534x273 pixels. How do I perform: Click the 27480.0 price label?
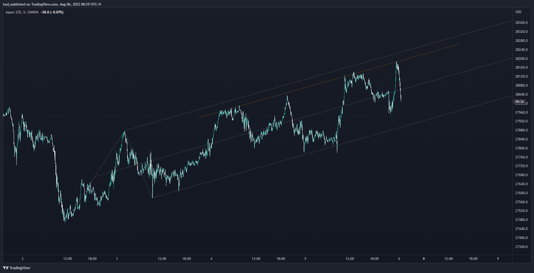pos(521,220)
